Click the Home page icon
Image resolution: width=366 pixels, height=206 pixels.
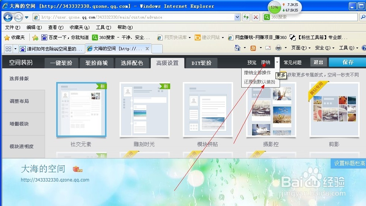click(x=238, y=48)
